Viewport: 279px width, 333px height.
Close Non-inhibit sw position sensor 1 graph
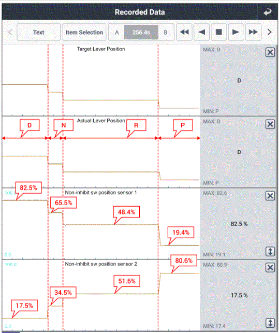click(270, 196)
